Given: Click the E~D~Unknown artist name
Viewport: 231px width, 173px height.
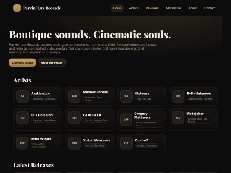Looking at the screenshot, I should [x=199, y=94].
